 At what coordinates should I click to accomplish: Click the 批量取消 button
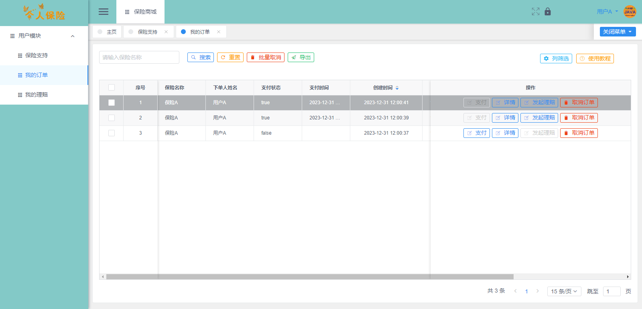click(x=265, y=57)
